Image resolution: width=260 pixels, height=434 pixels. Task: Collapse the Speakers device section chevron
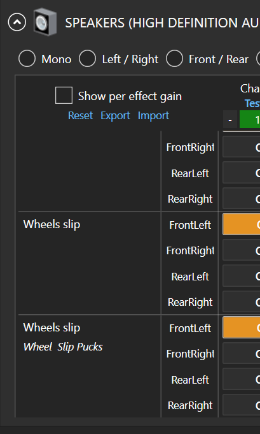tap(17, 22)
